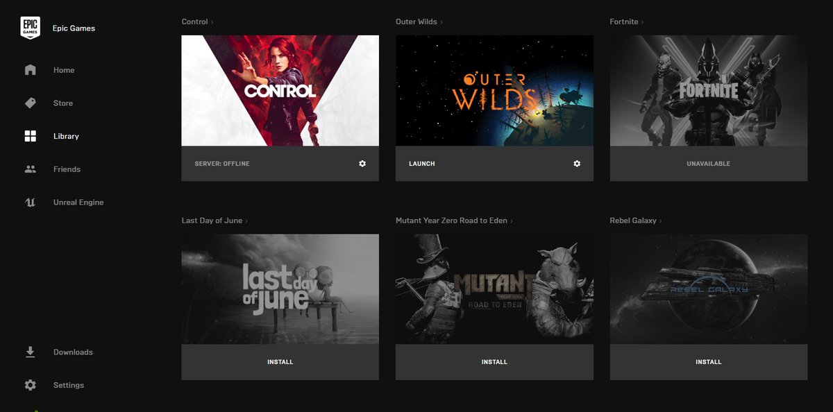Screen dimensions: 833x412
Task: Open the Outer Wilds settings gear
Action: 577,164
